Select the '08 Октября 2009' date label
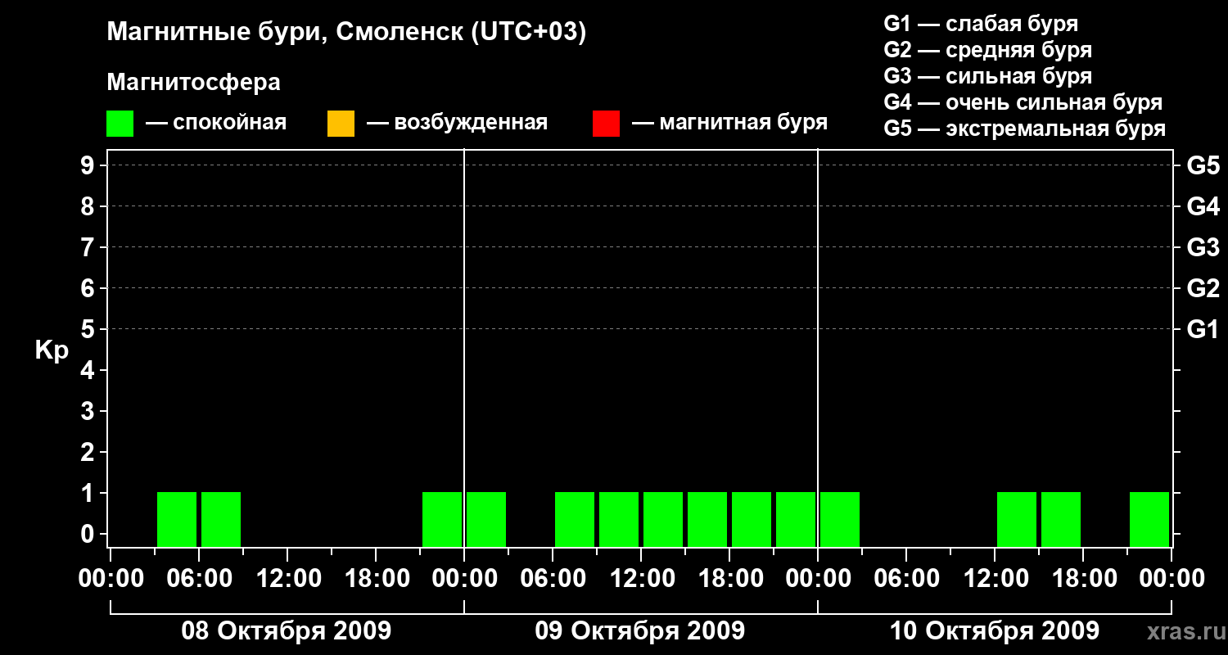Screen dimensions: 1228x655 click(x=287, y=631)
